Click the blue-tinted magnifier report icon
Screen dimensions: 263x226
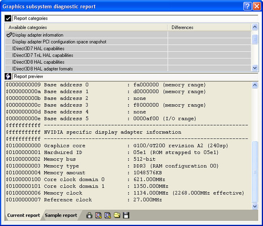pyautogui.click(x=108, y=215)
